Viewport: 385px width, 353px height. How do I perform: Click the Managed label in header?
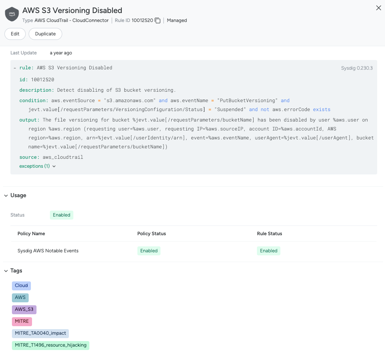point(177,21)
